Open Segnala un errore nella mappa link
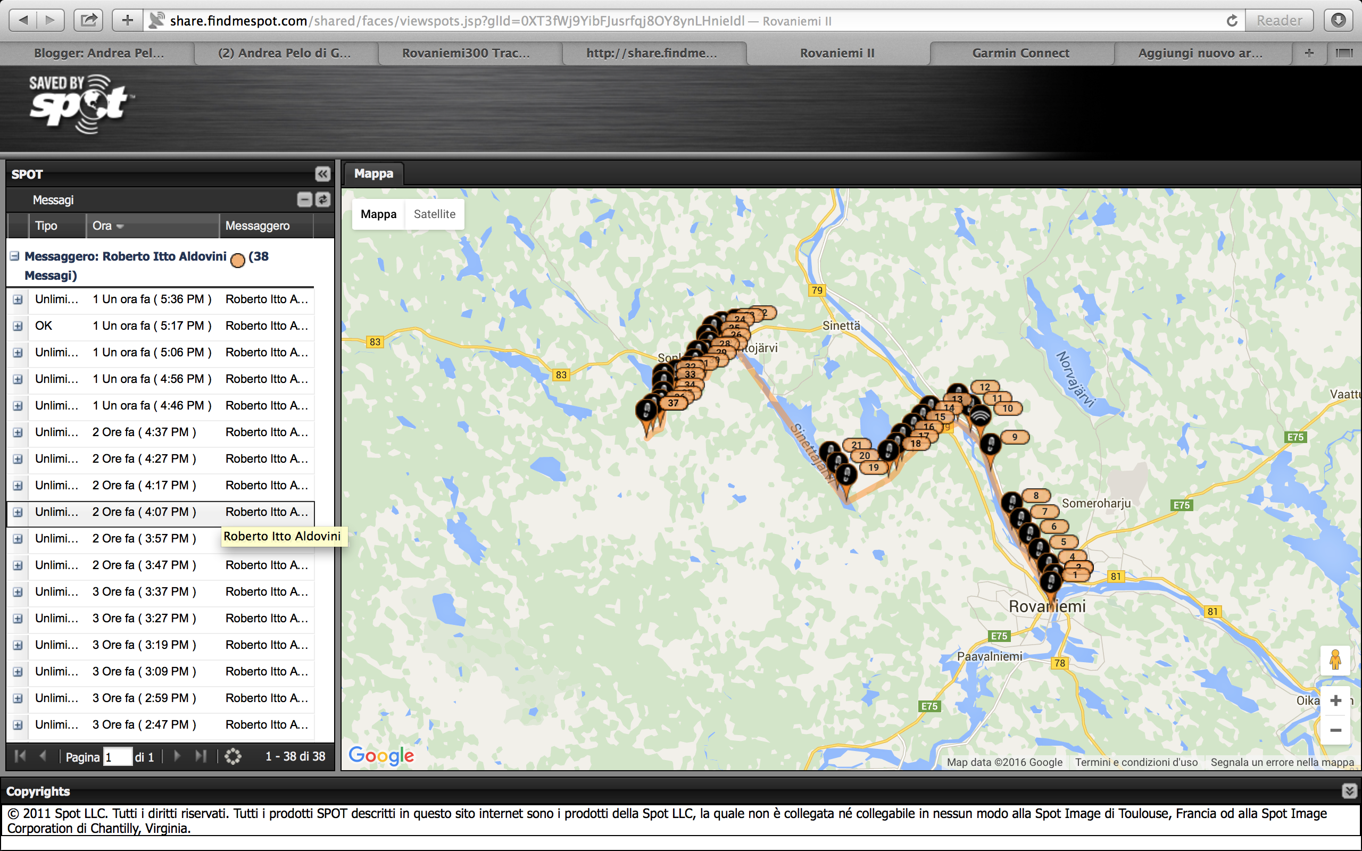 point(1282,763)
